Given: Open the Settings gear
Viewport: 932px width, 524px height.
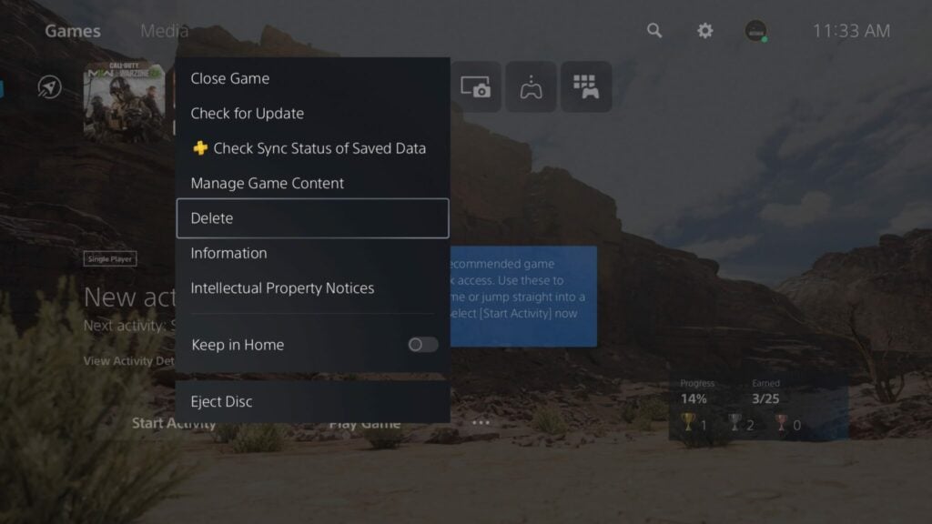Looking at the screenshot, I should [x=704, y=30].
